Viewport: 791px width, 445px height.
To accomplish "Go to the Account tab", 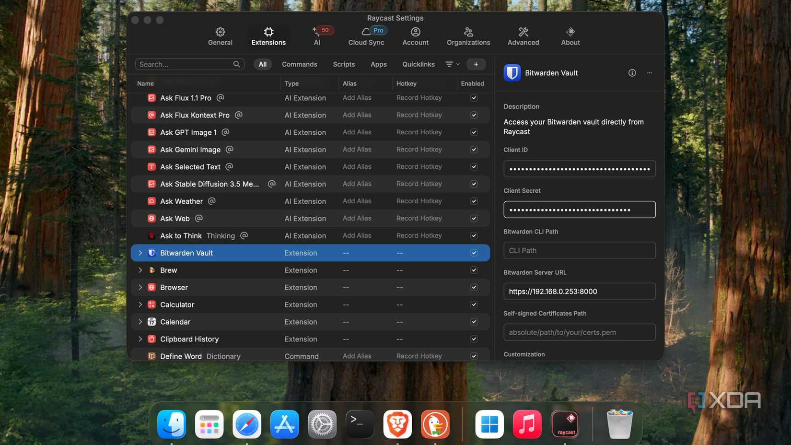I will pyautogui.click(x=415, y=36).
